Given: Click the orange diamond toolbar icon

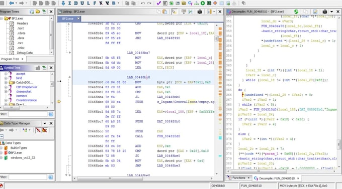Looking at the screenshot, I should [x=215, y=3].
